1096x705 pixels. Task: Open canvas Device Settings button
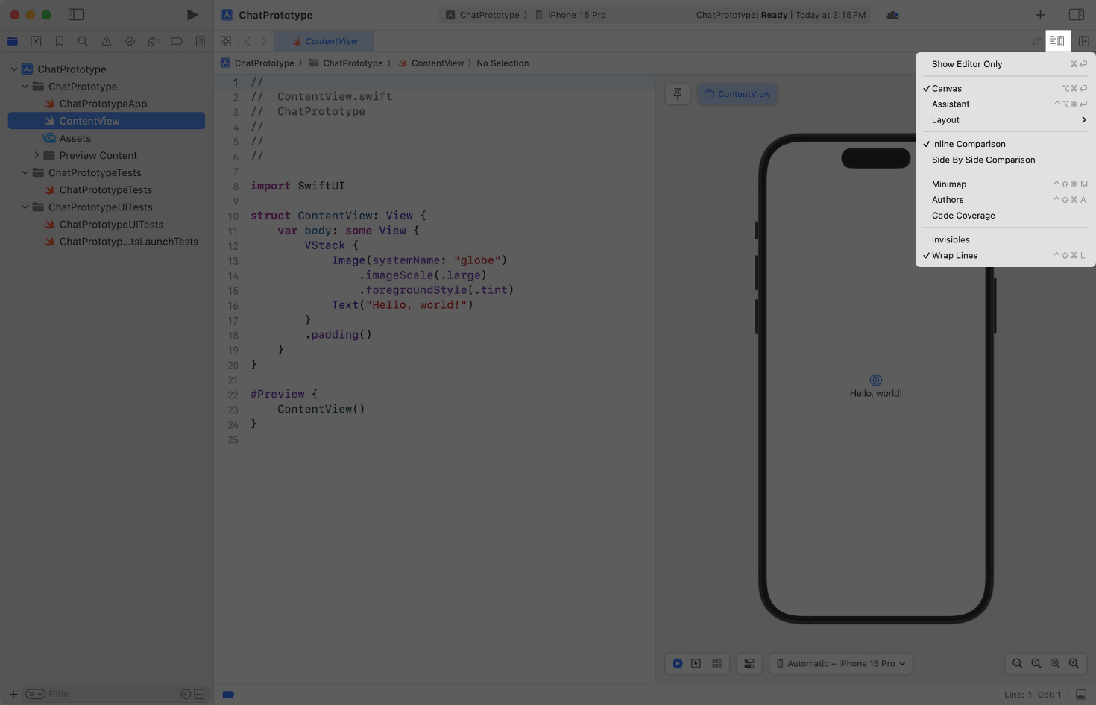(749, 663)
